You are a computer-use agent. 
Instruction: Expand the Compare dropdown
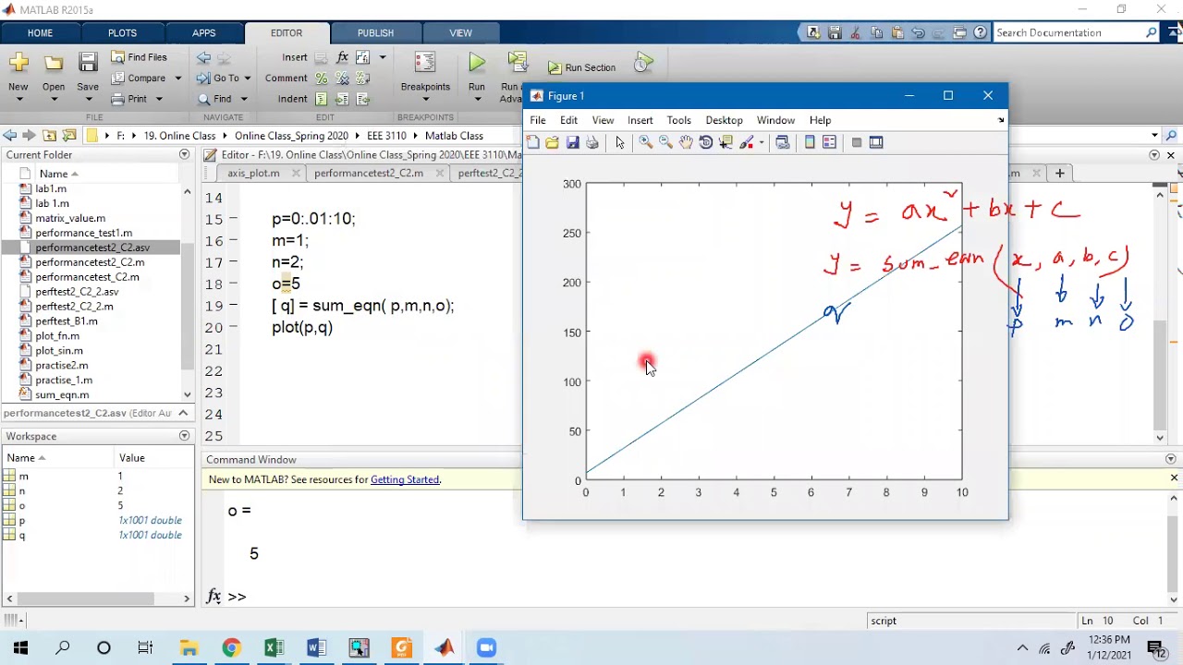tap(177, 79)
